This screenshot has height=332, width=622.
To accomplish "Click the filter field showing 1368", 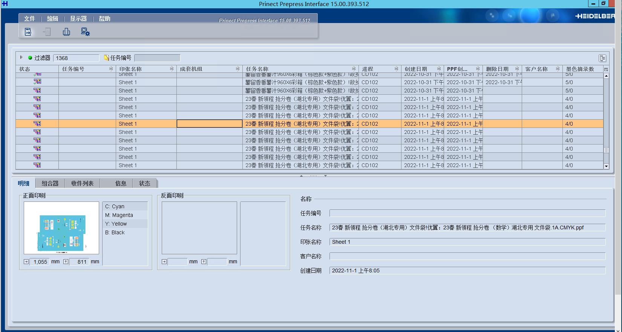I will [76, 58].
